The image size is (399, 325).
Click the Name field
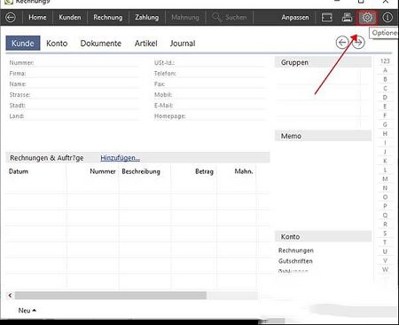tap(74, 84)
